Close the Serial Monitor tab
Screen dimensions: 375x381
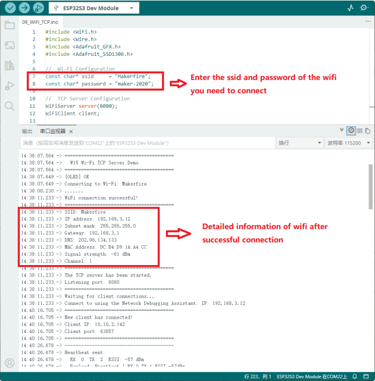pyautogui.click(x=71, y=131)
